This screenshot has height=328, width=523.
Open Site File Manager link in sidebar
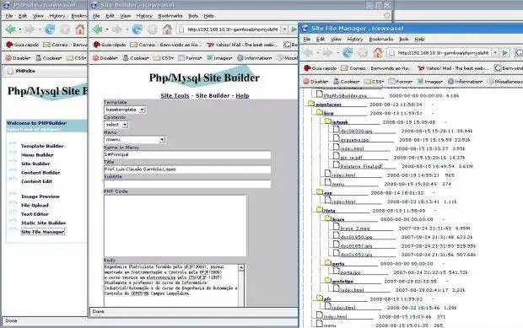coord(43,232)
